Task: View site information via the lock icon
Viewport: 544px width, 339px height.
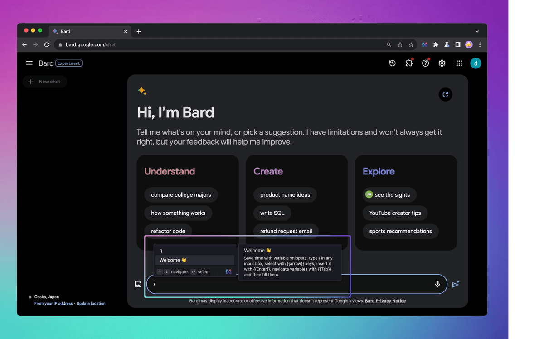Action: point(60,45)
